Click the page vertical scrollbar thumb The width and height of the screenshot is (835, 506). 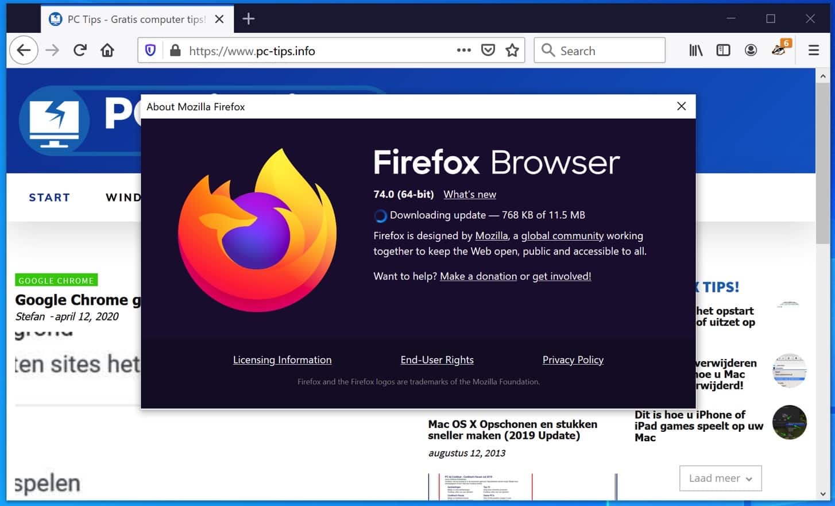click(x=822, y=164)
